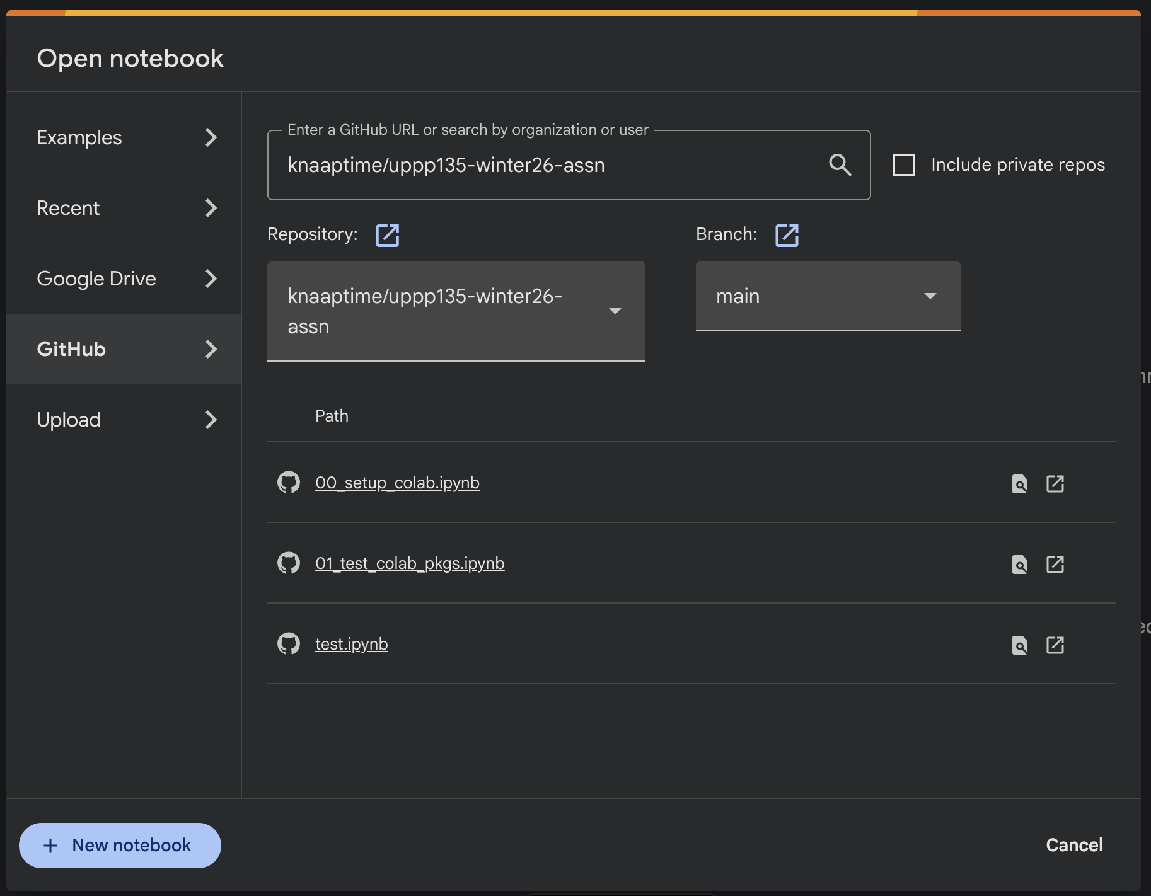The width and height of the screenshot is (1151, 896).
Task: Preview 00_setup_colab.ipynb with file-search icon
Action: pyautogui.click(x=1020, y=484)
